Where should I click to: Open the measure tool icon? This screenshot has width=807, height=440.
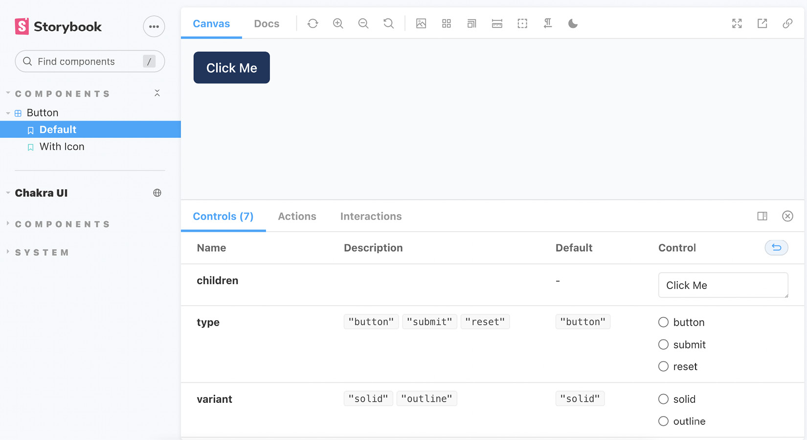click(497, 23)
